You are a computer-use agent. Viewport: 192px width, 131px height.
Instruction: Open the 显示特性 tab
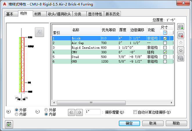coord(95,14)
